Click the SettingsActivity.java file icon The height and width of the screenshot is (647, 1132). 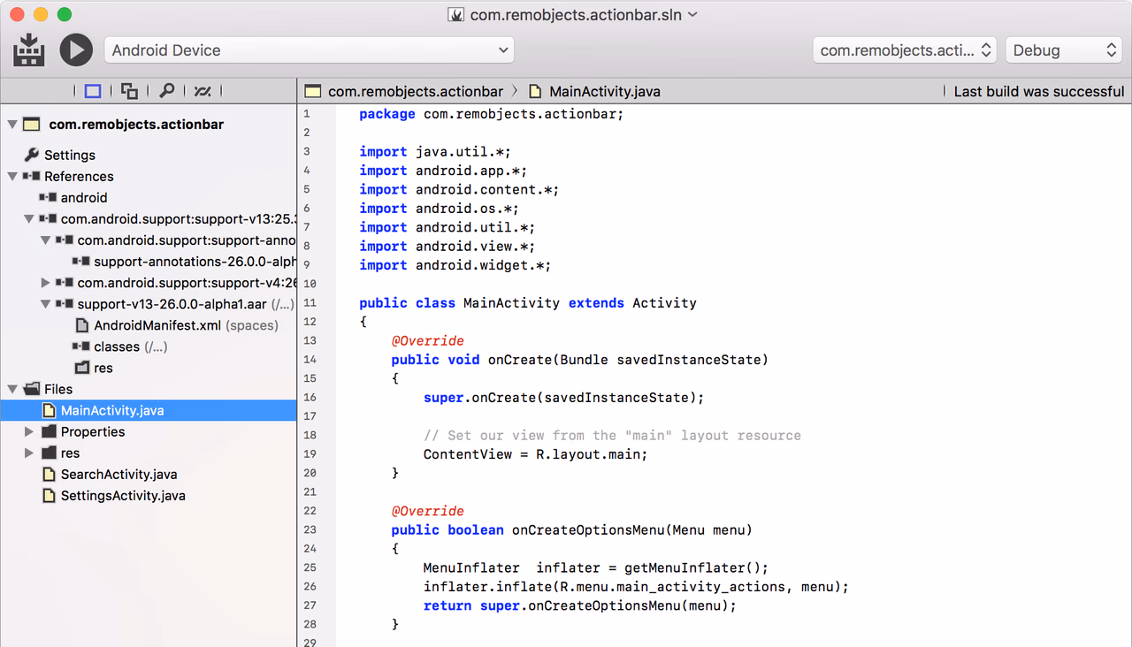pyautogui.click(x=50, y=496)
